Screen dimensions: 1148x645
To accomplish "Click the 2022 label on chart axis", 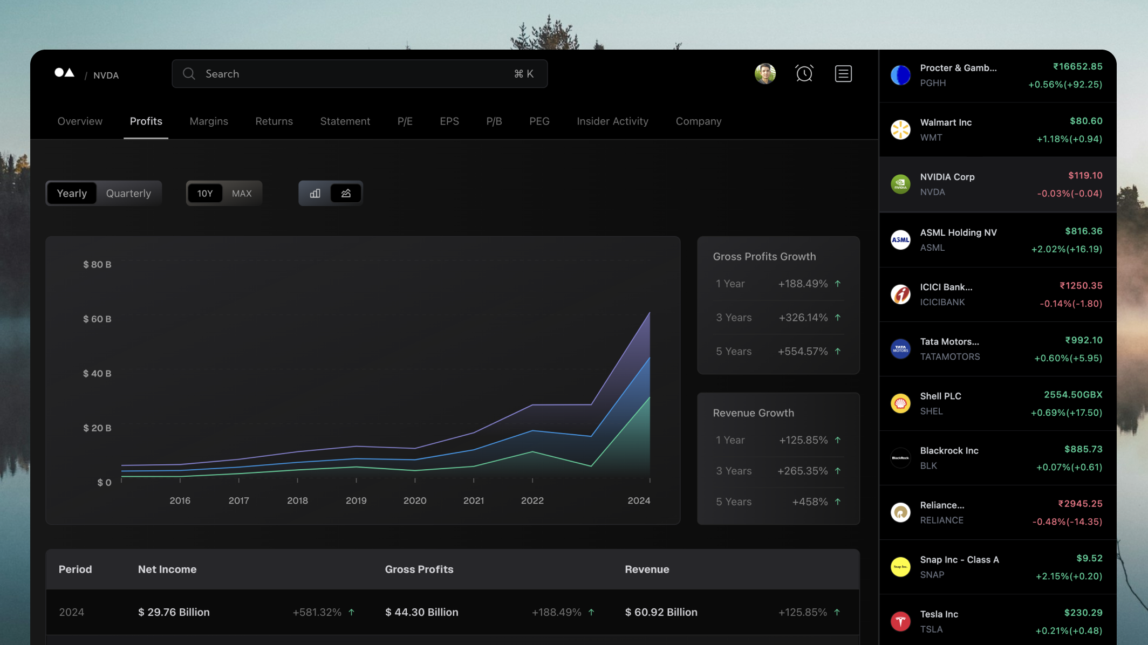I will pyautogui.click(x=532, y=500).
